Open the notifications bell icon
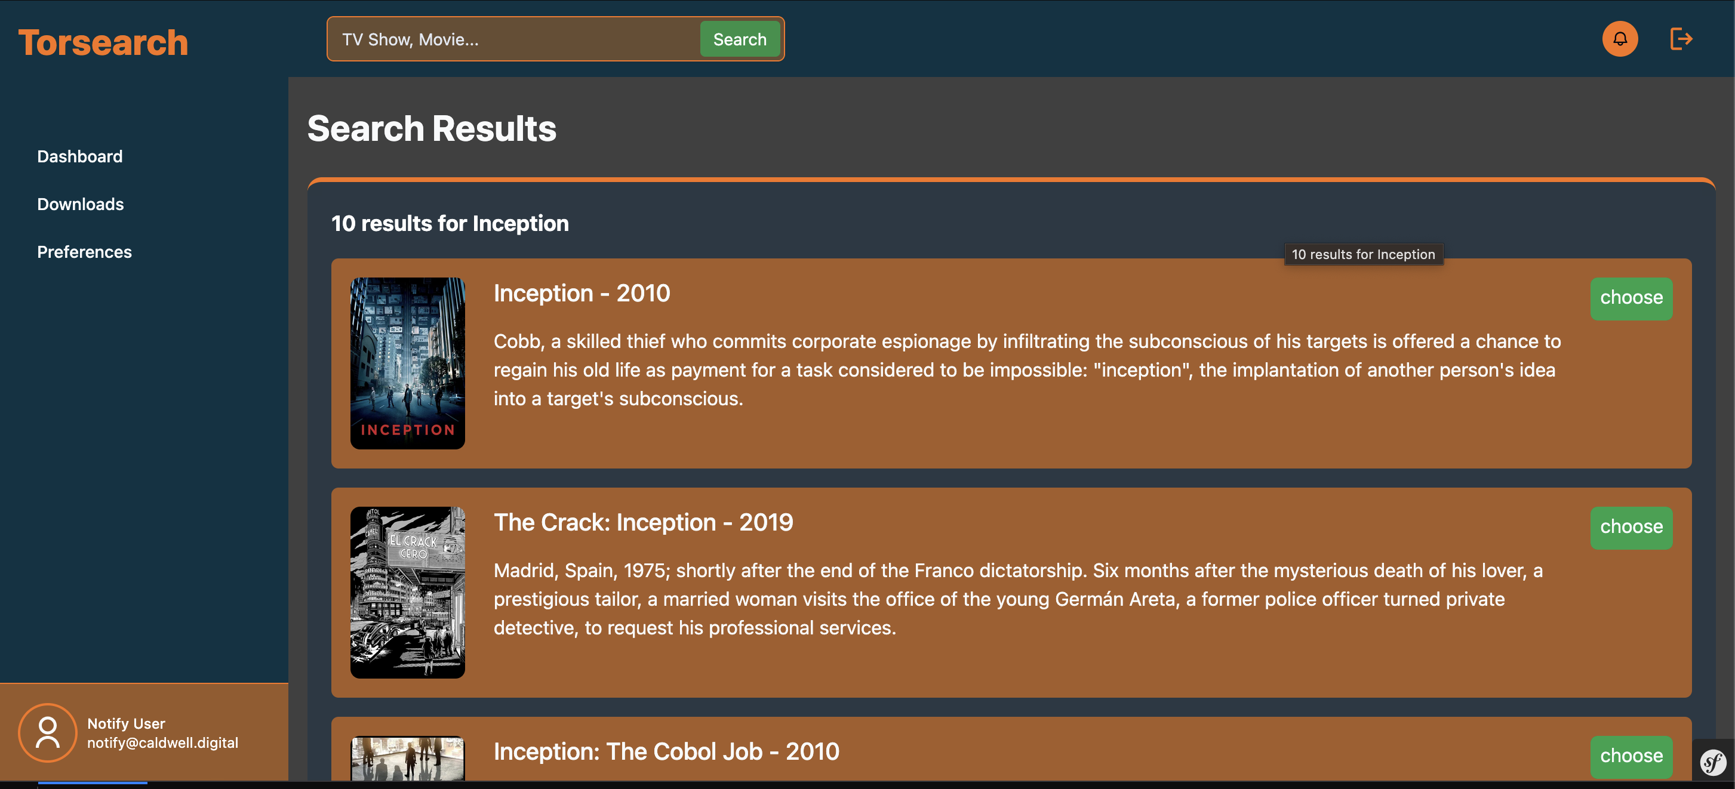 [1619, 39]
